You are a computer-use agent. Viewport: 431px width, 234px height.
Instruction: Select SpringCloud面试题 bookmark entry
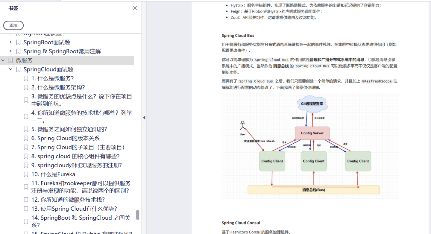pyautogui.click(x=48, y=69)
